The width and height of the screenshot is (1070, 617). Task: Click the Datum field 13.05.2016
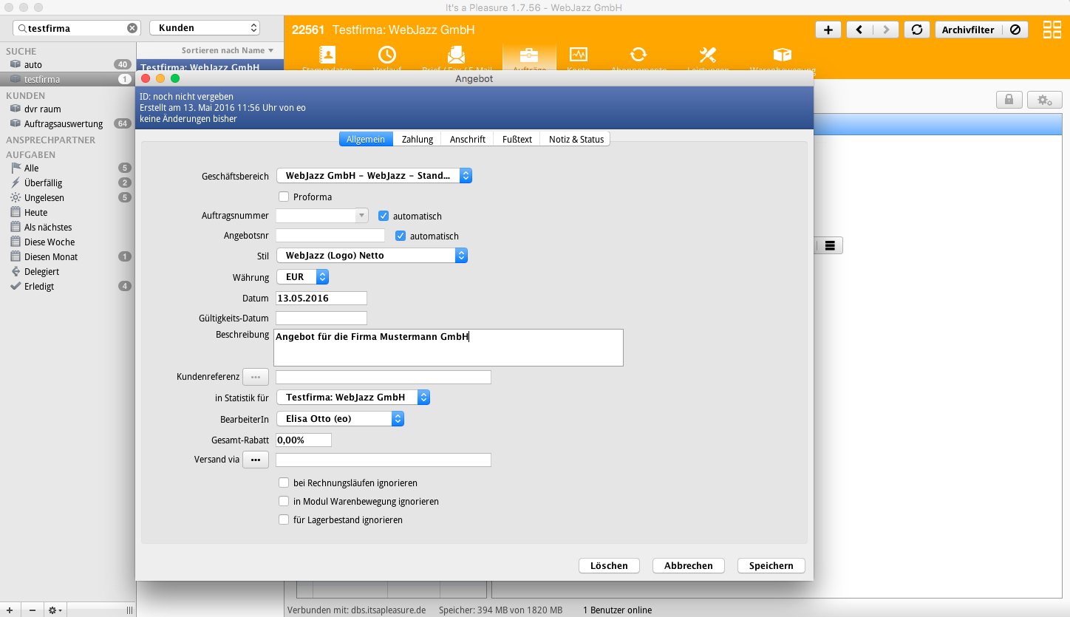321,298
